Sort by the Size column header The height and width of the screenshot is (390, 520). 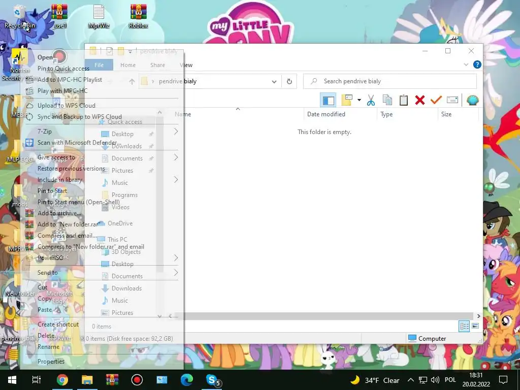(x=459, y=114)
